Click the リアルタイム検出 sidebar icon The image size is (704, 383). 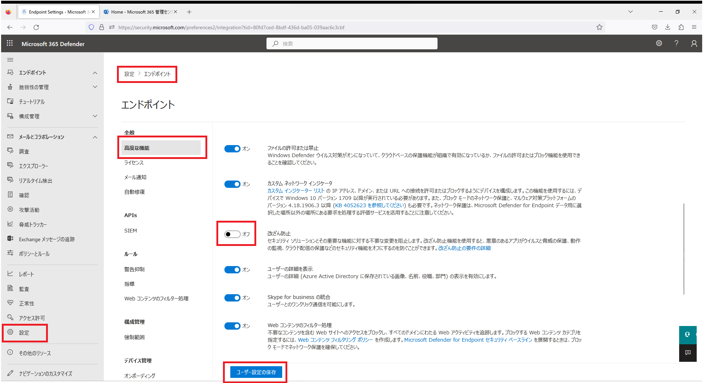point(10,180)
